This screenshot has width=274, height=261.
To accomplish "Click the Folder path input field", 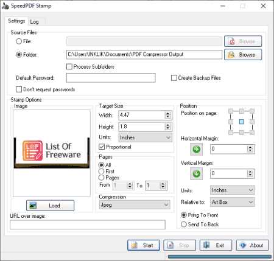I will pos(144,55).
